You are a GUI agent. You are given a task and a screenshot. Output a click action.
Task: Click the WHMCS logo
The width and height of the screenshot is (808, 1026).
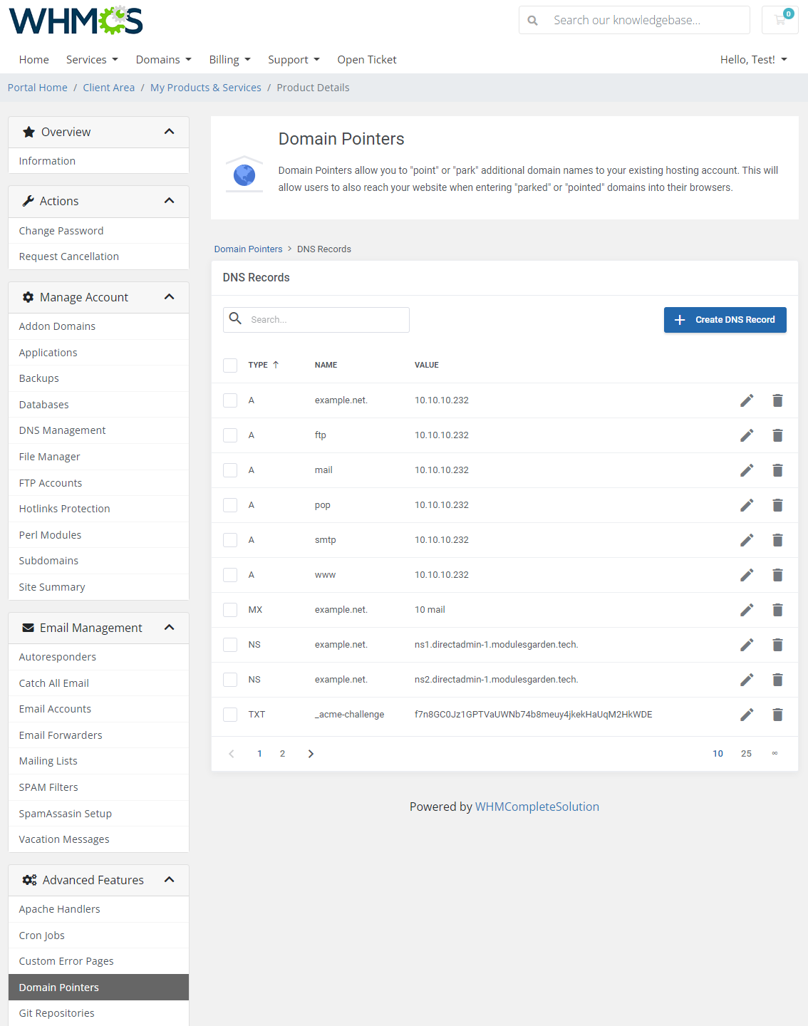[76, 21]
